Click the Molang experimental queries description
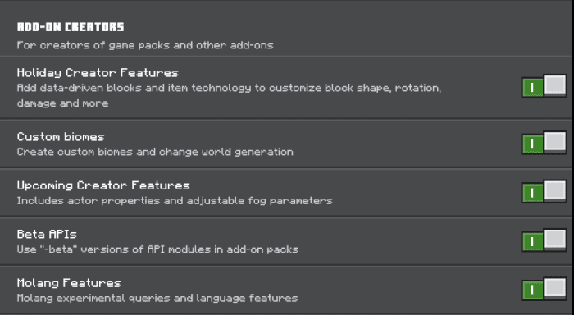The width and height of the screenshot is (574, 315). point(157,298)
